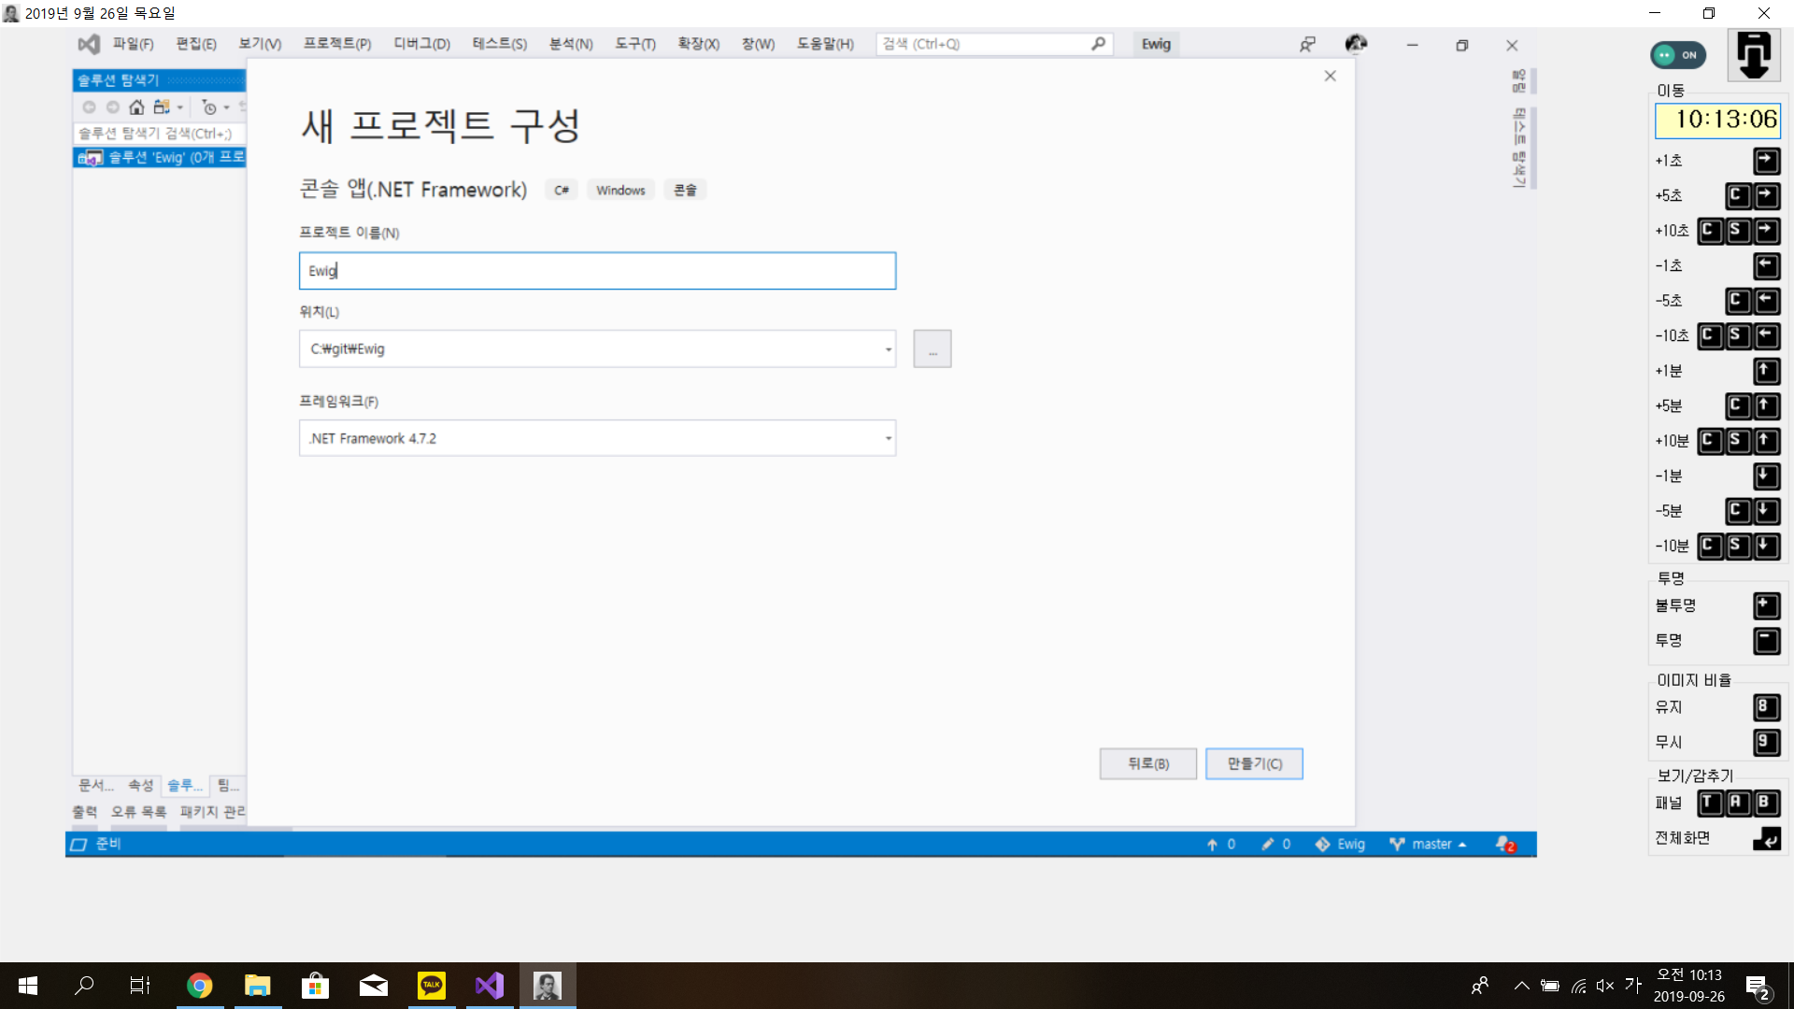Click the pending changes filter clock icon
Image resolution: width=1794 pixels, height=1009 pixels.
209,107
